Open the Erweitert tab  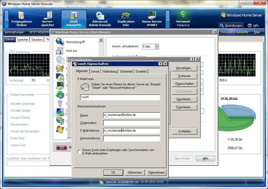[141, 72]
